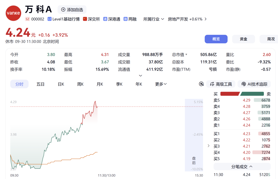Click 买2 order row at 4.22
The width and height of the screenshot is (278, 179).
click(242, 140)
